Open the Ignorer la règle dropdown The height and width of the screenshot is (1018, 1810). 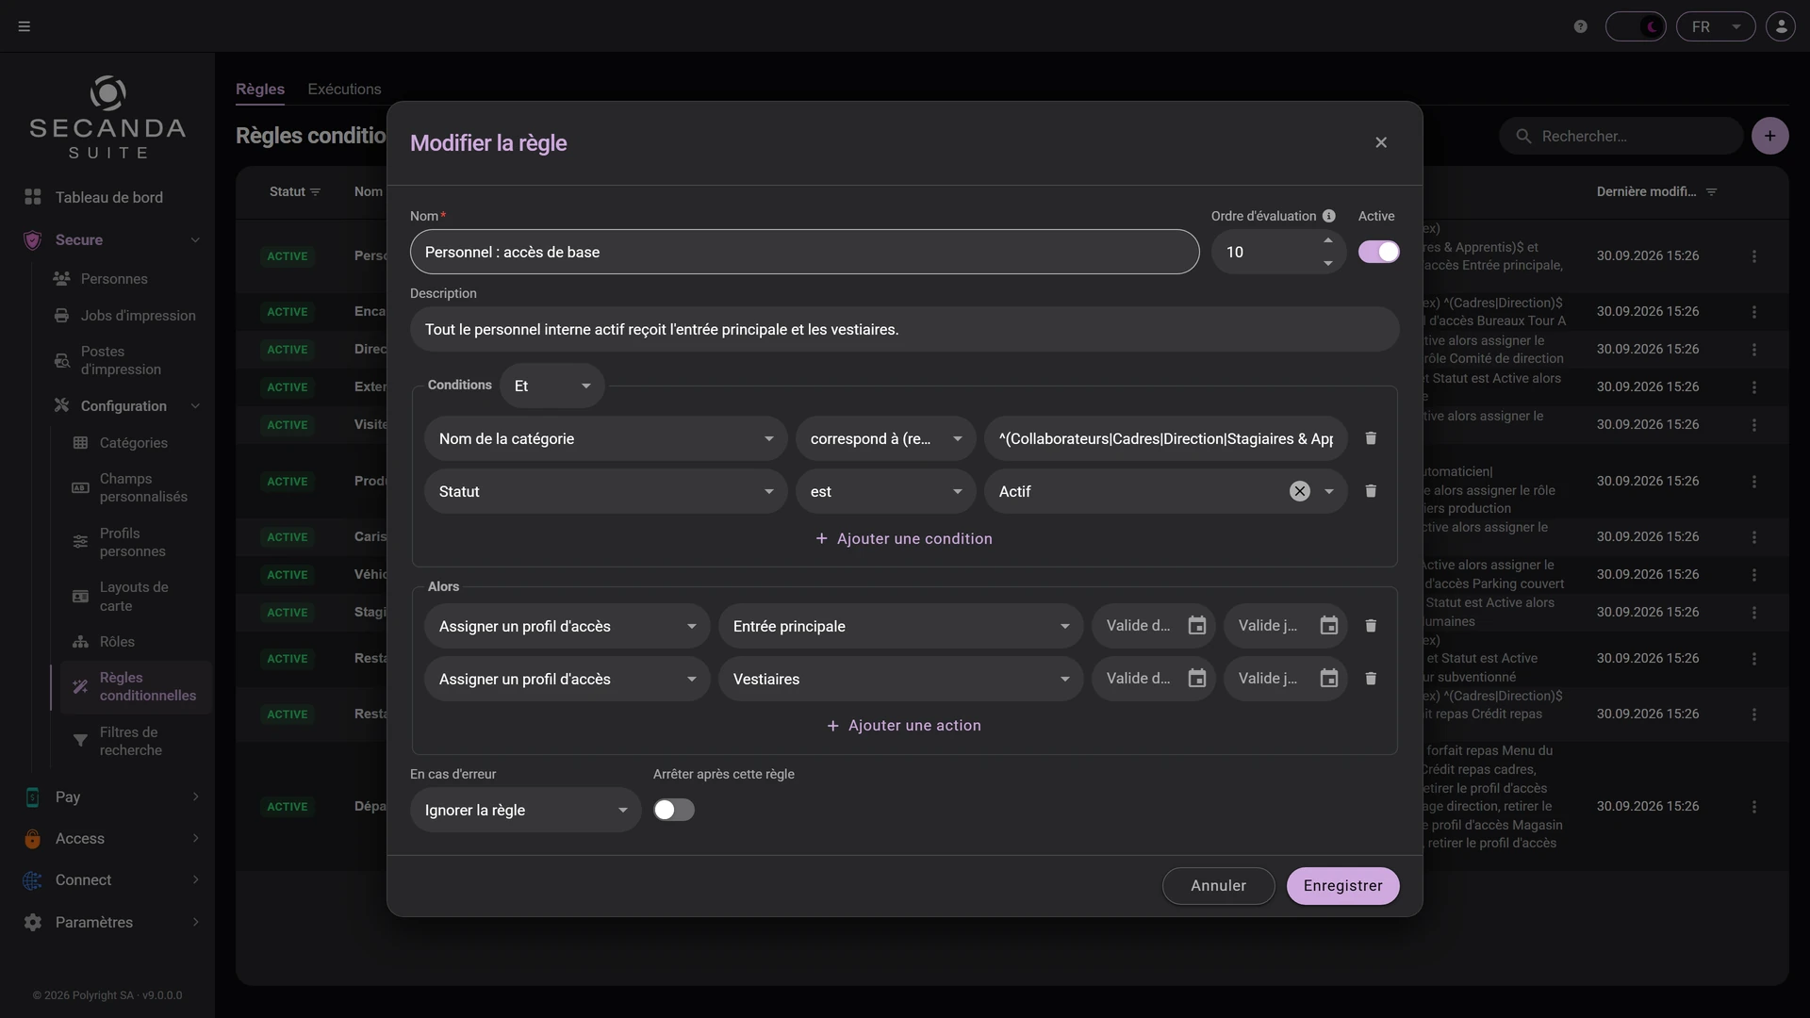pyautogui.click(x=525, y=810)
